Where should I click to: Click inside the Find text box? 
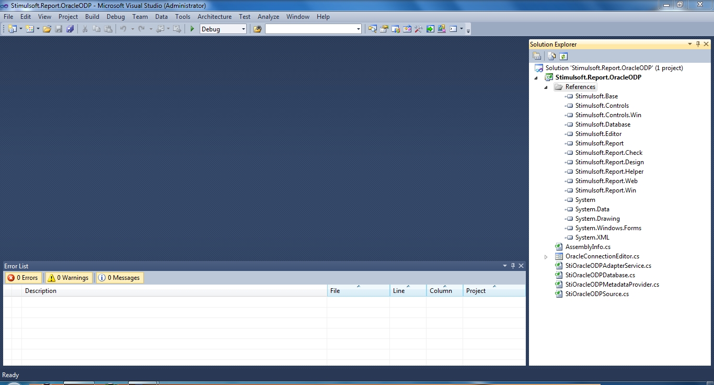coord(310,29)
